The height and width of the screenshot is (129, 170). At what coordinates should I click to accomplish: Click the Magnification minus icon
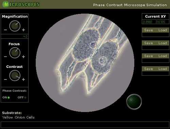[5, 30]
